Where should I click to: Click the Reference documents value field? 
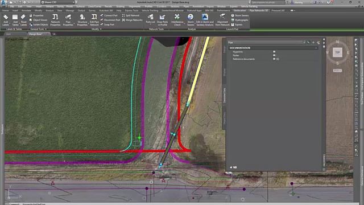pos(296,59)
